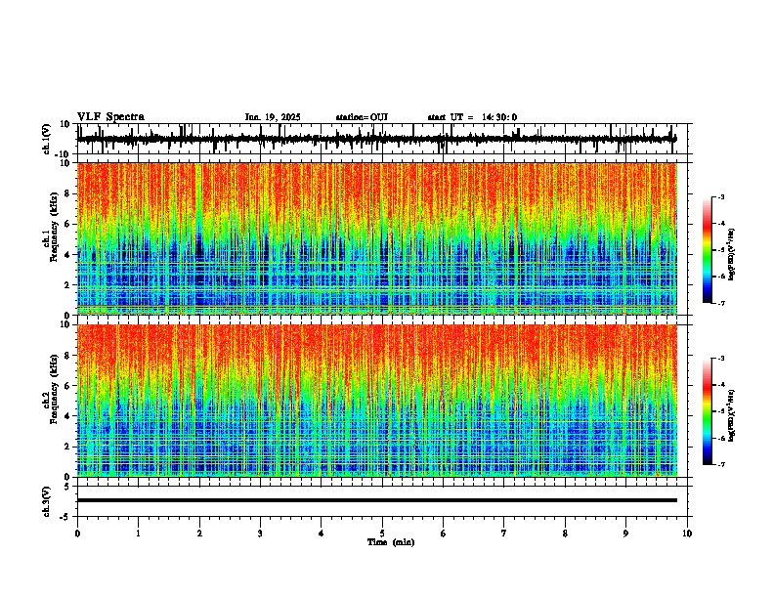
Task: Click the "VLF Spectra" plot title
Action: pyautogui.click(x=110, y=117)
